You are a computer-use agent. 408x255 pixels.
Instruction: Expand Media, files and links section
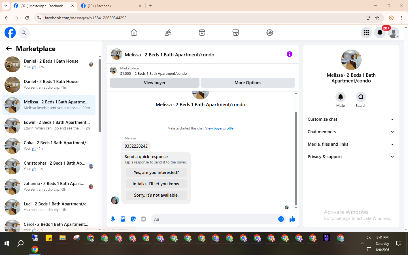pos(351,144)
